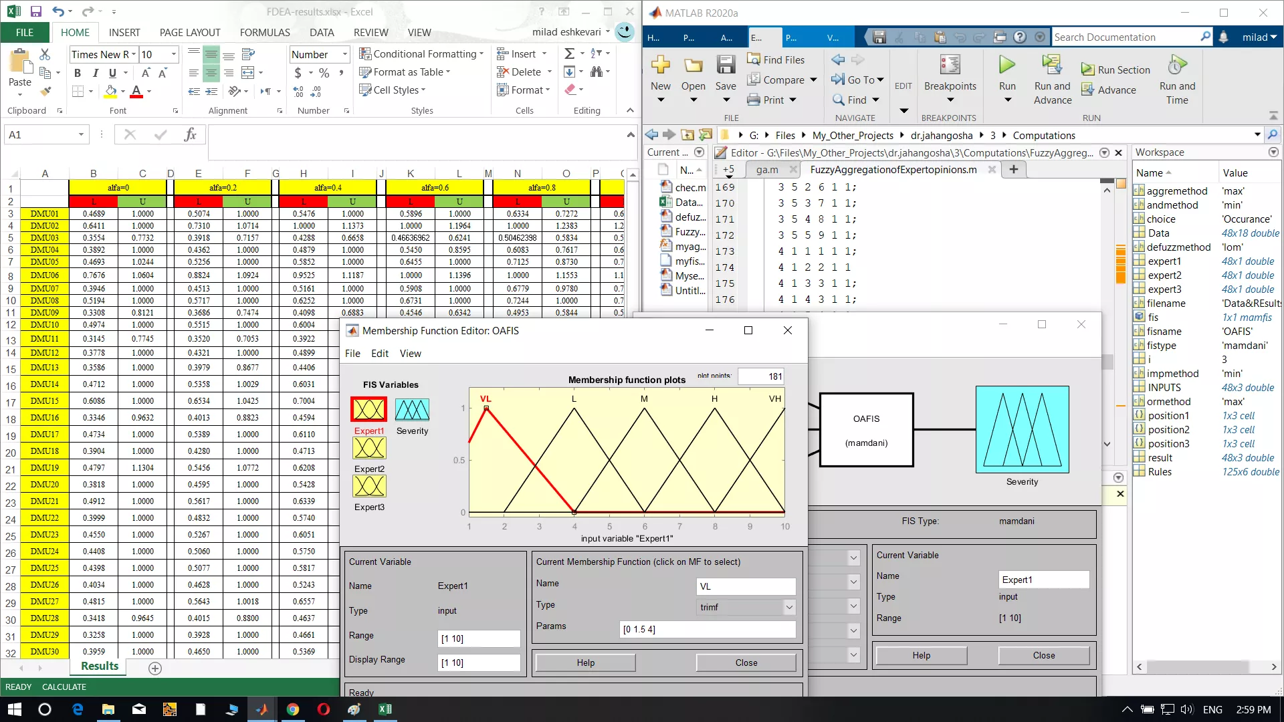Click the Params input field
Image resolution: width=1284 pixels, height=722 pixels.
pos(707,629)
